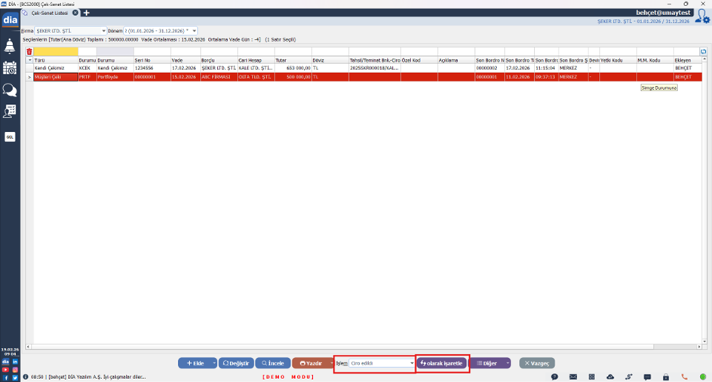This screenshot has width=712, height=382.
Task: Click the red phone icon in the status bar
Action: click(x=685, y=377)
